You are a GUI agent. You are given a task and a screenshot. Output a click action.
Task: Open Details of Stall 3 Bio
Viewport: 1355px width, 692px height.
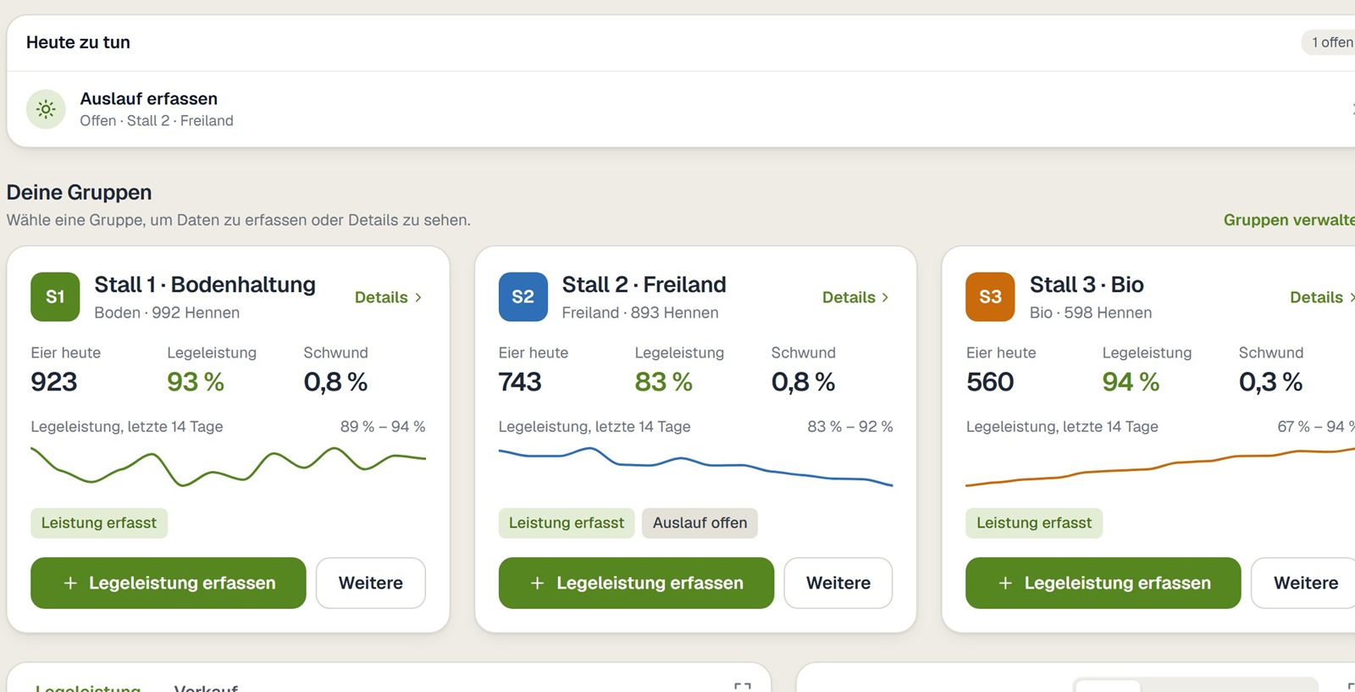coord(1322,297)
